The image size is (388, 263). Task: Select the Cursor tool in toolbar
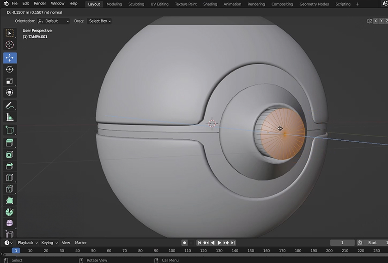click(x=10, y=45)
